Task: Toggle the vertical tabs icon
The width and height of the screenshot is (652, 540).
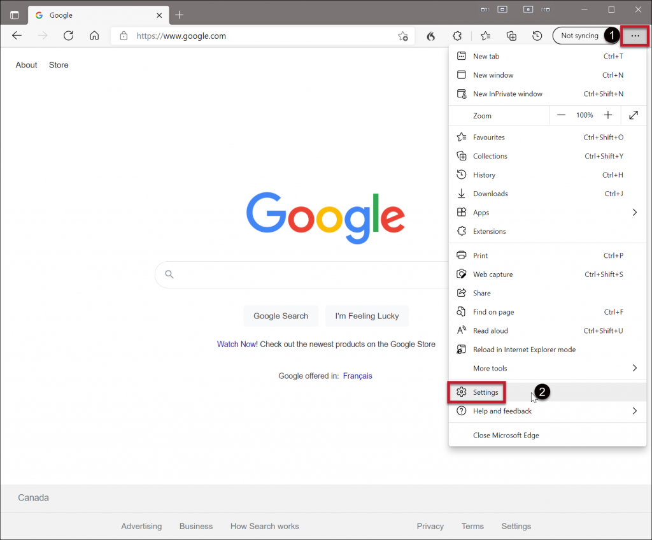Action: pos(14,15)
